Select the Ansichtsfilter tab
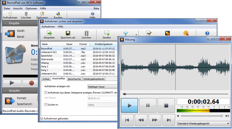Viewport: 232px width, 129px height. coord(59,78)
